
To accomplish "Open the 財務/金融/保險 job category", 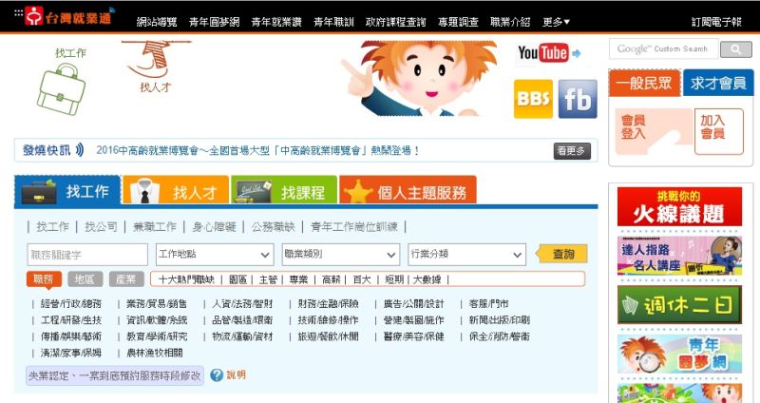I will (x=328, y=303).
